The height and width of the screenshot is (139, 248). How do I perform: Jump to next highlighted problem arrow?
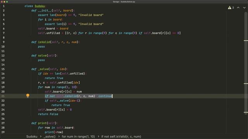[245, 8]
